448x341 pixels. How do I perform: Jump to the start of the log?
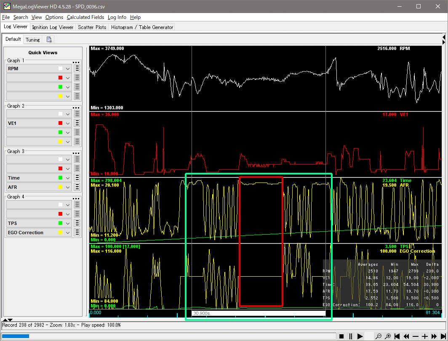pos(397,336)
